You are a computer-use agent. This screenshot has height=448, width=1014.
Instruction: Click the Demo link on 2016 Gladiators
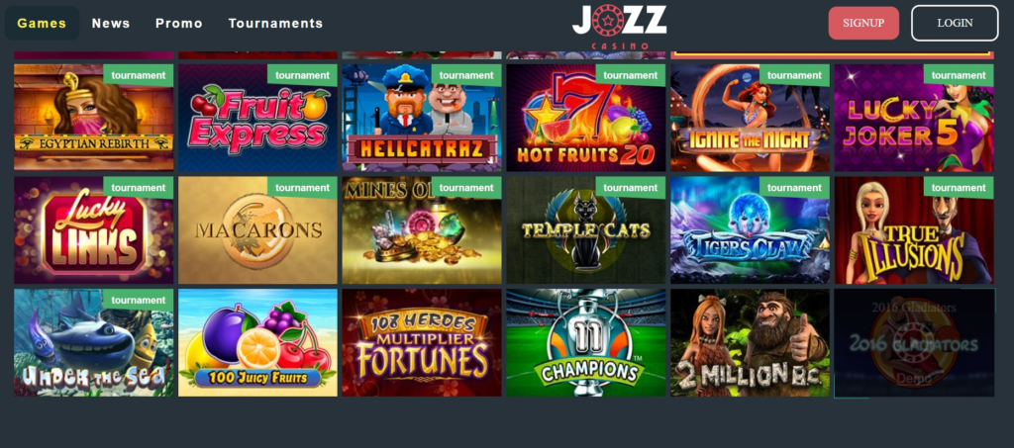tap(914, 379)
